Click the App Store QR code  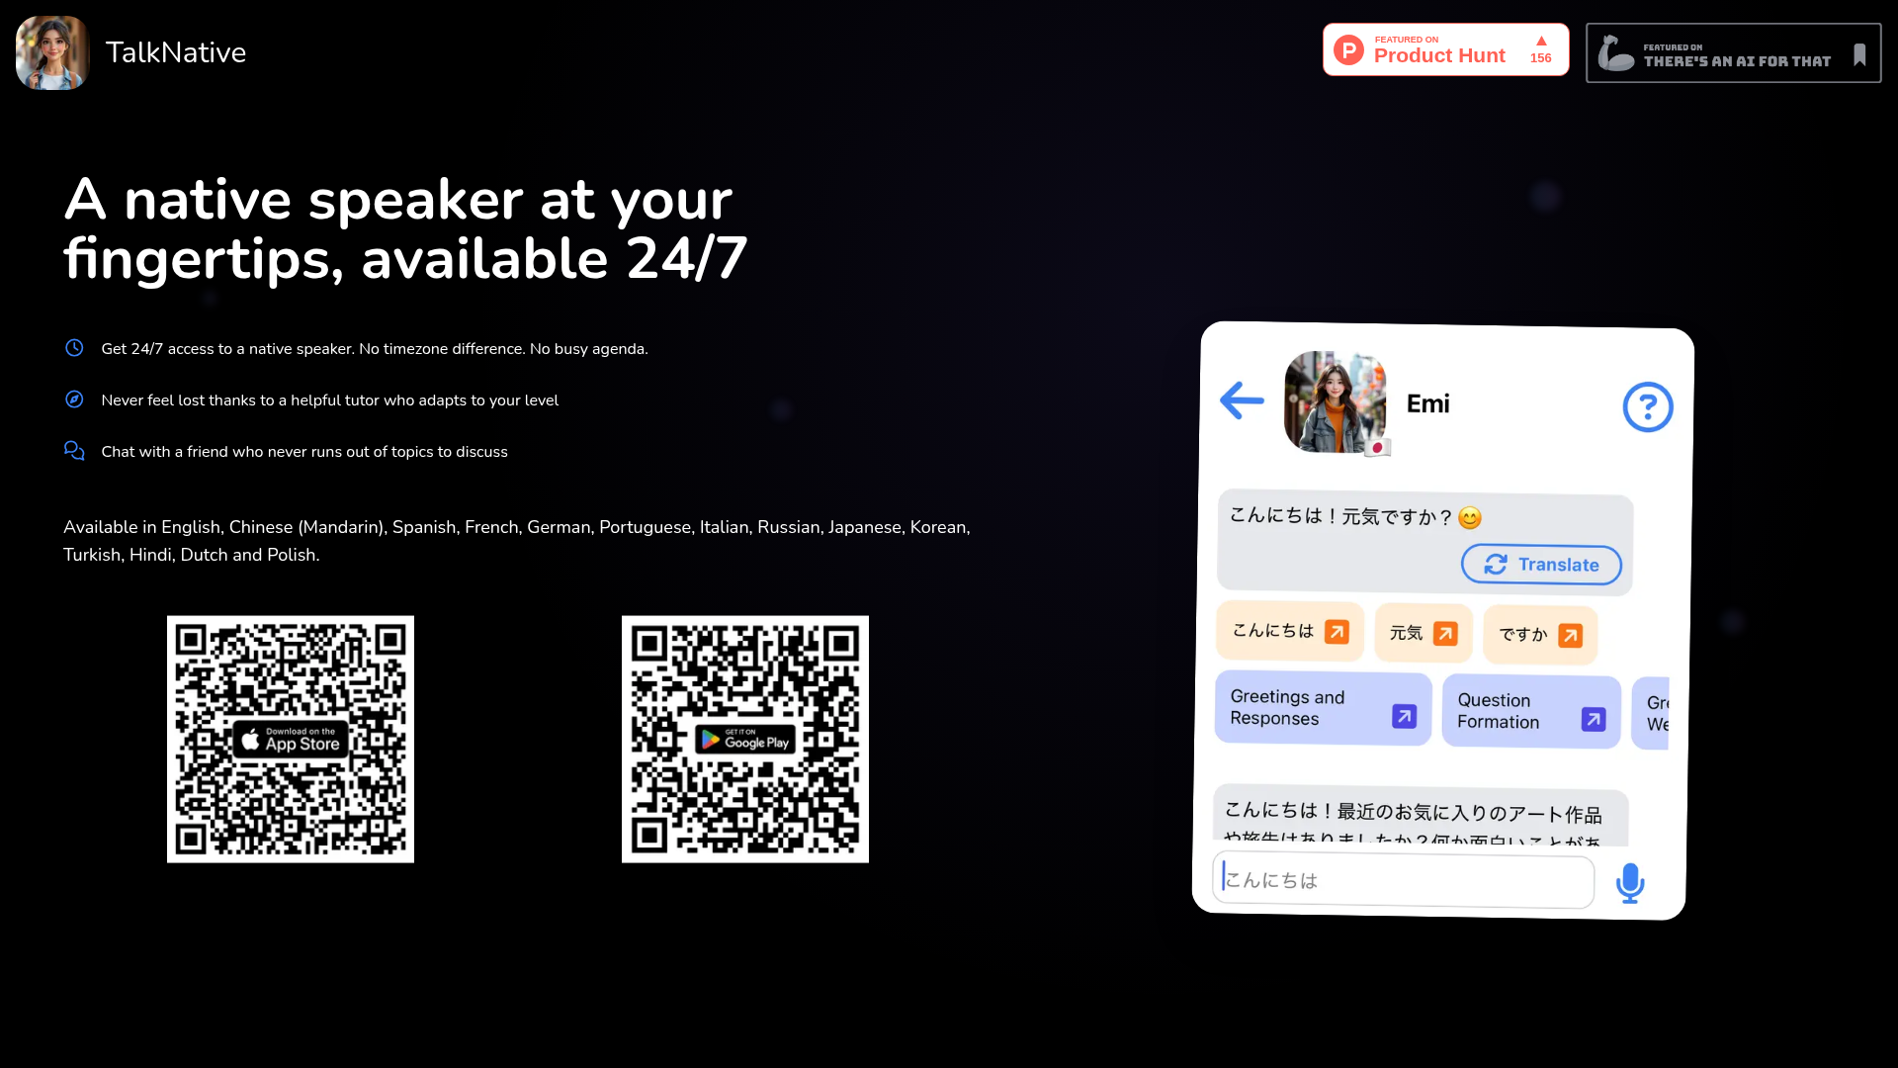coord(291,740)
